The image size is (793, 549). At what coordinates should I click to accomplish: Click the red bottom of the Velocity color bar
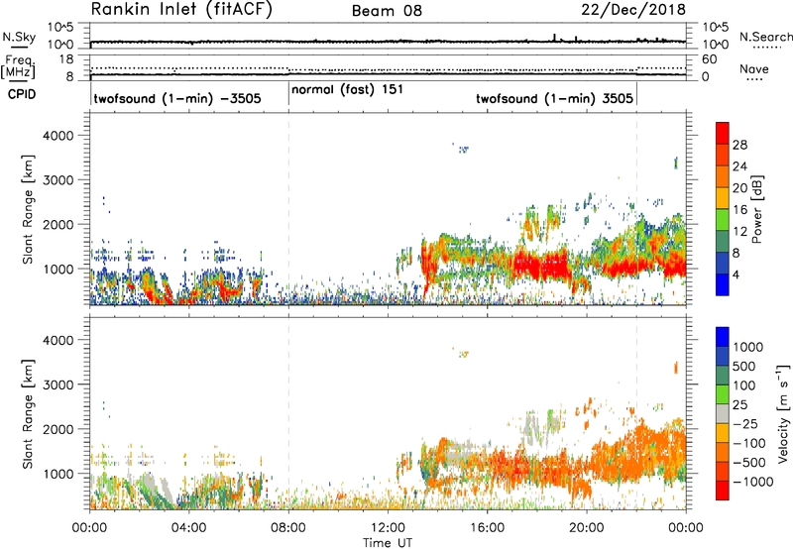click(723, 493)
